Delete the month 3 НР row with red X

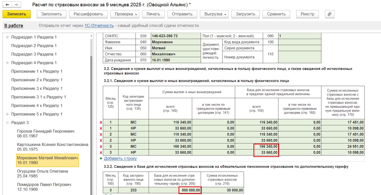[101, 152]
